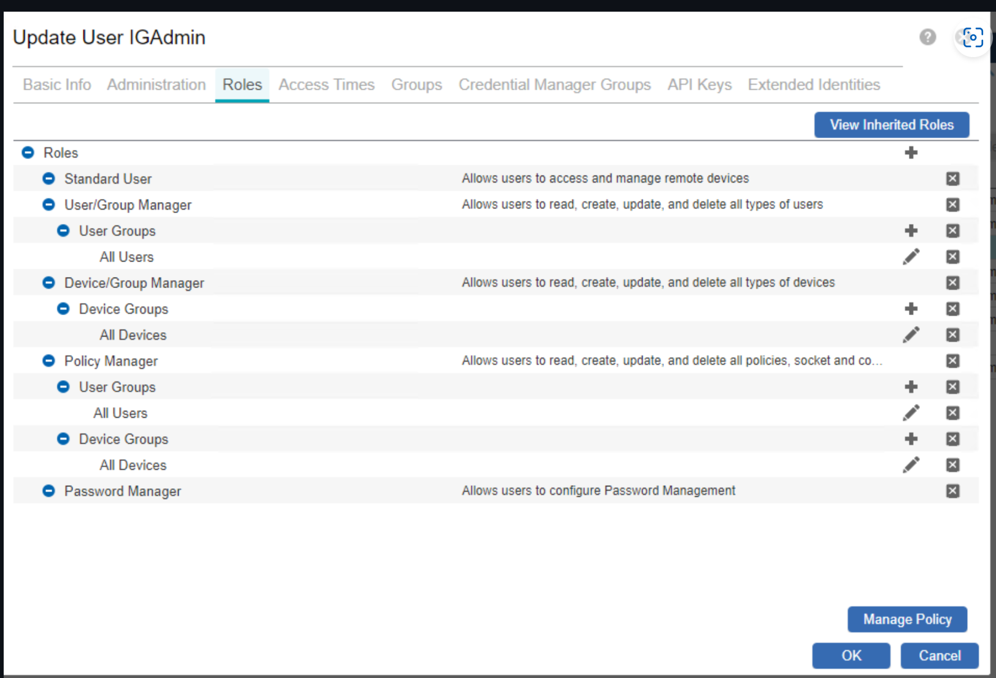Add a new role using the Roles plus icon
The height and width of the screenshot is (678, 996).
[x=911, y=153]
